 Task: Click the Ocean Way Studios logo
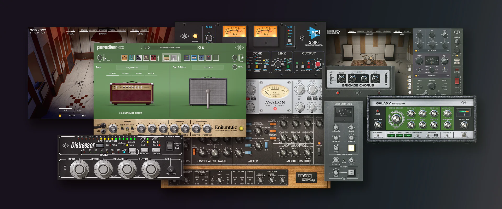38,31
